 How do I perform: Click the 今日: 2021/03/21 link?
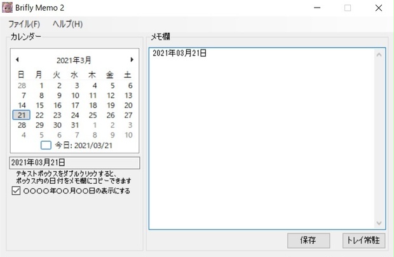[84, 145]
